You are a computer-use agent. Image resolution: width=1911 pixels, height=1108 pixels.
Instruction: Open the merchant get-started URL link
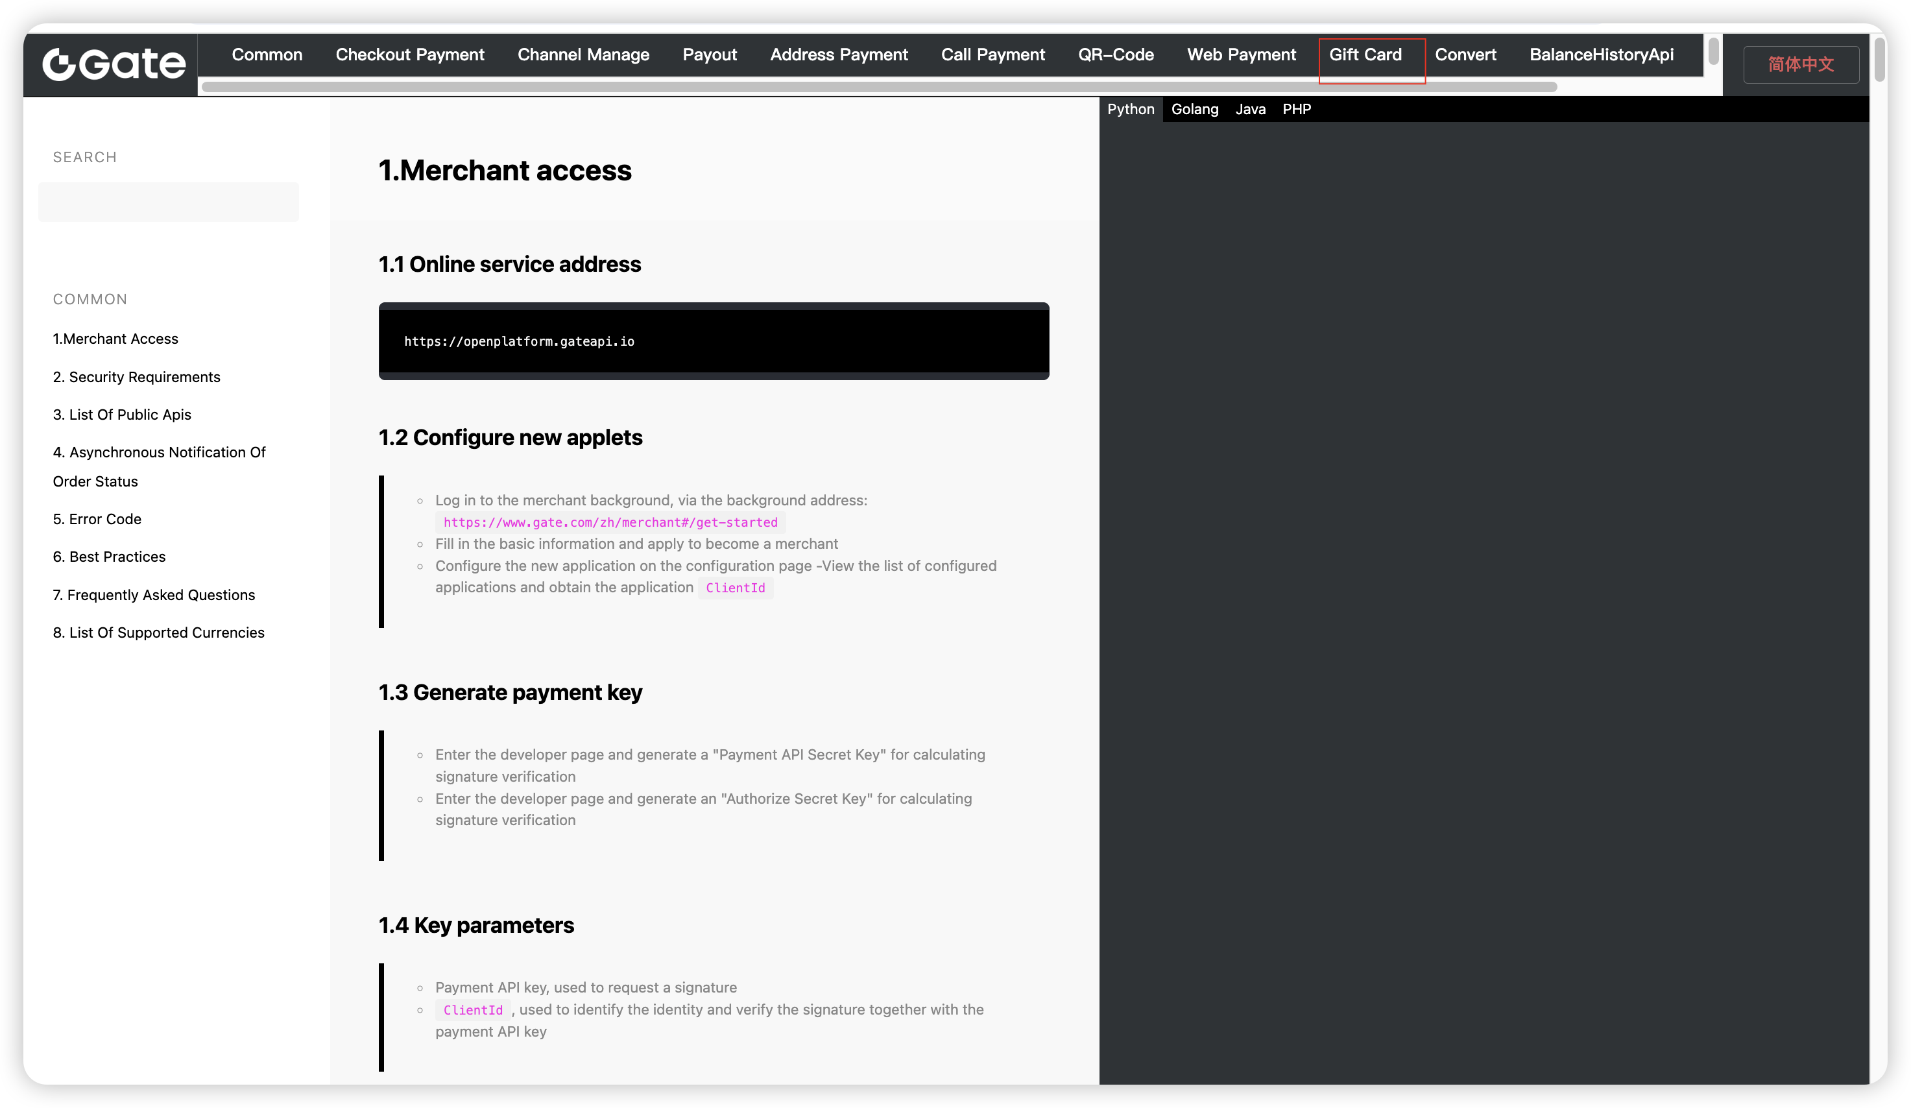(x=610, y=522)
